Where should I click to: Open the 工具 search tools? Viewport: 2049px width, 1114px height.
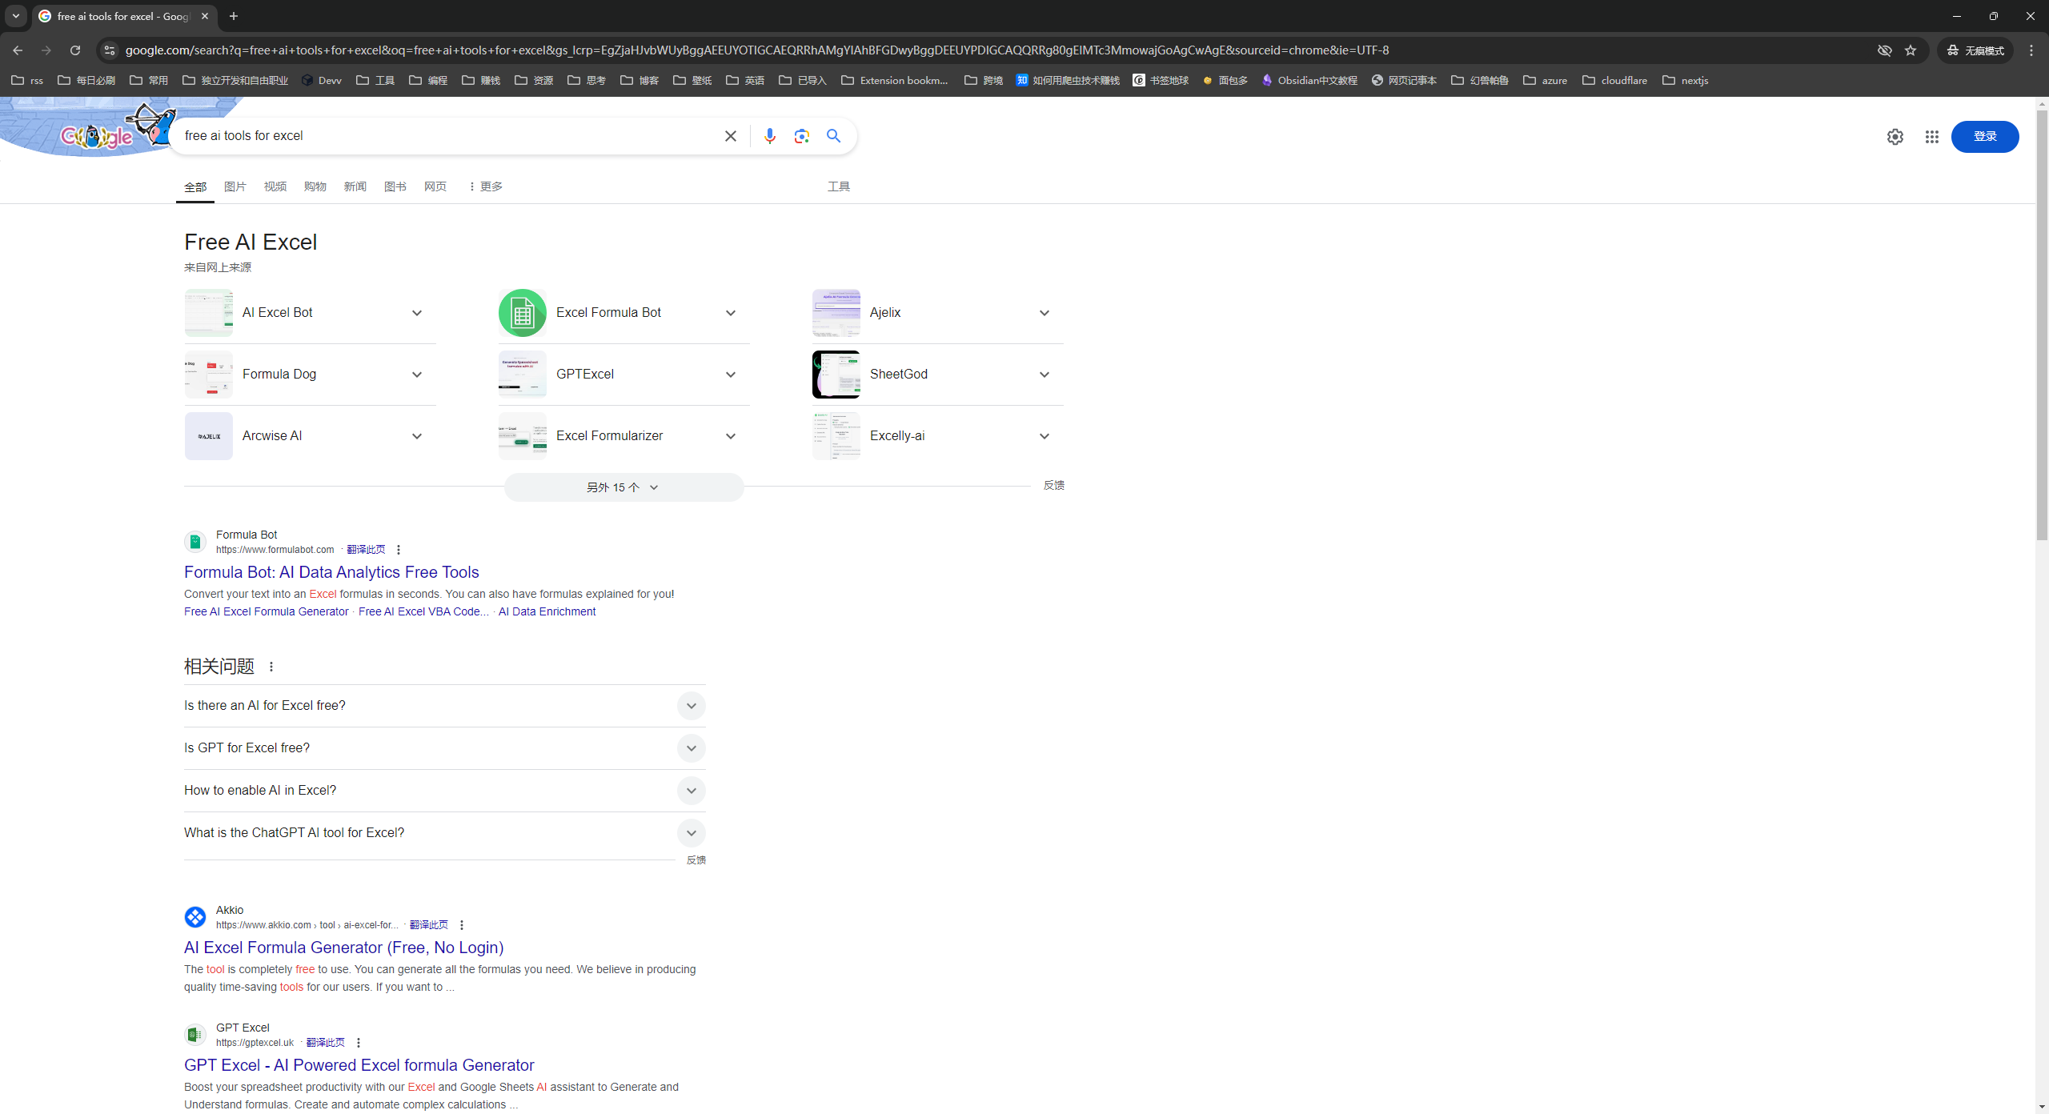[x=839, y=186]
